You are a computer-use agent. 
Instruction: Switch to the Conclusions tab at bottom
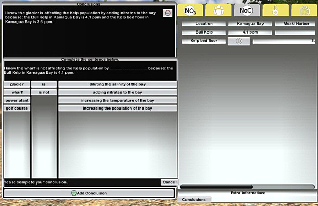[x=194, y=200]
